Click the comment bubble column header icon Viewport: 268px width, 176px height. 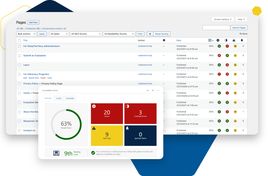tap(164, 40)
